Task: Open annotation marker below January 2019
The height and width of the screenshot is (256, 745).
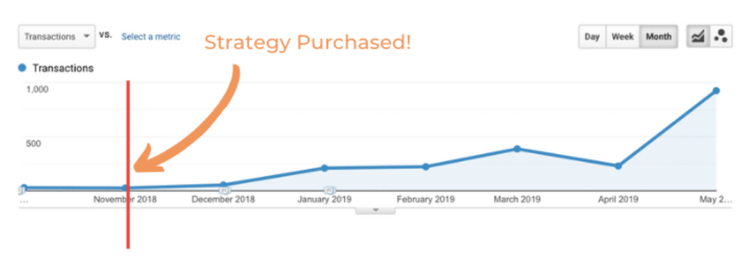Action: [x=328, y=190]
